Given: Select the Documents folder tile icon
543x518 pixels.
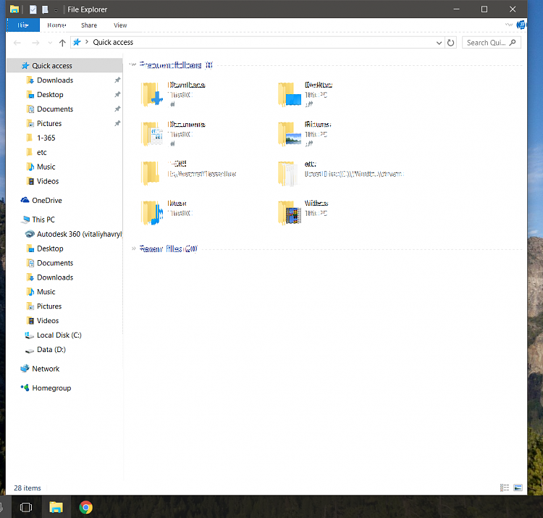Looking at the screenshot, I should tap(152, 134).
